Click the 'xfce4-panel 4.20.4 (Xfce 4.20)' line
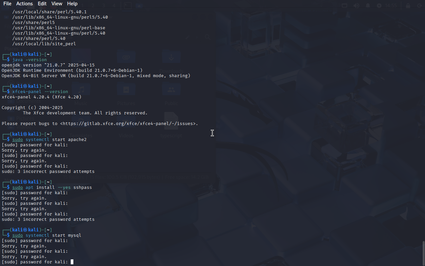Screen dimensions: 425x266 (42, 97)
